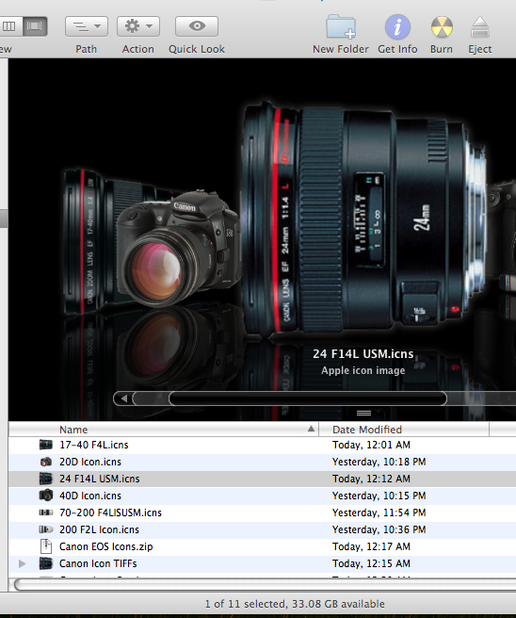The width and height of the screenshot is (516, 618).
Task: Click date 'Yesterday, 10:36 PM' cell
Action: point(379,529)
